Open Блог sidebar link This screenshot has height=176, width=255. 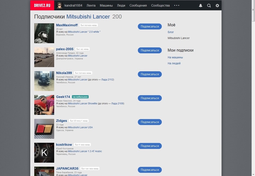point(171,32)
